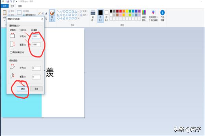205x136 pixels.
Task: Click Edit with Paint 3D button
Action: [x=153, y=15]
